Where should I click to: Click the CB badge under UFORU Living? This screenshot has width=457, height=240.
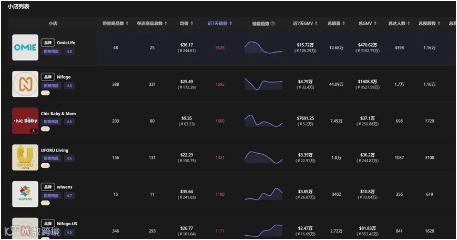tap(45, 165)
